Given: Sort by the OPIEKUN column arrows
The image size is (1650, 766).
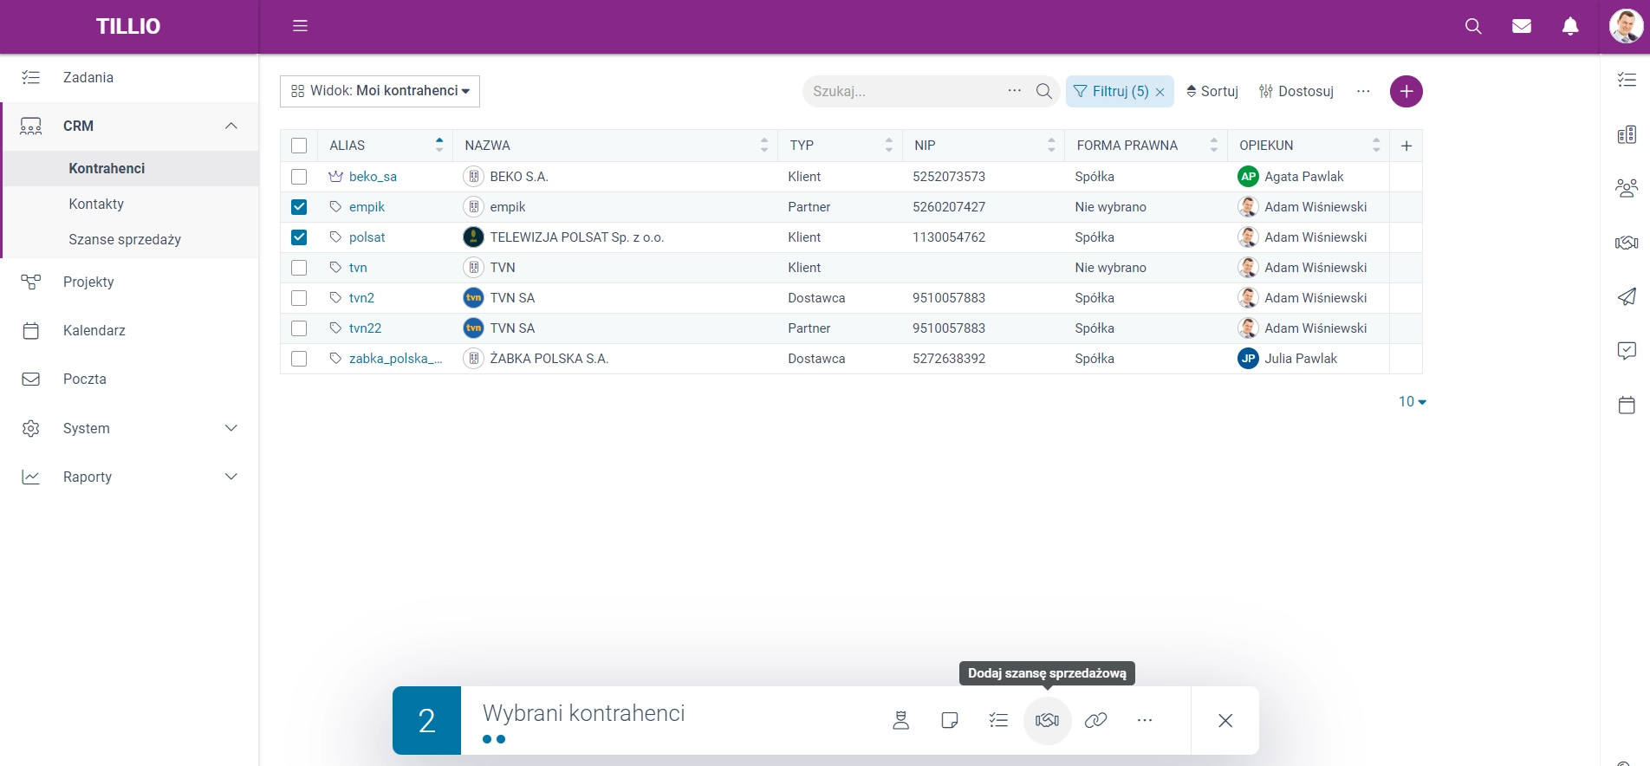Looking at the screenshot, I should coord(1376,145).
